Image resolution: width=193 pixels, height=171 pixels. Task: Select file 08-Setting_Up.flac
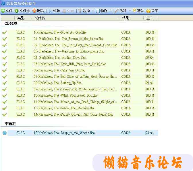click(58, 83)
